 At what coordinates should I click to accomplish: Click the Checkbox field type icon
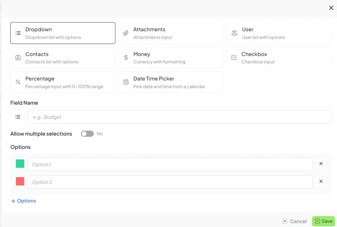[234, 57]
